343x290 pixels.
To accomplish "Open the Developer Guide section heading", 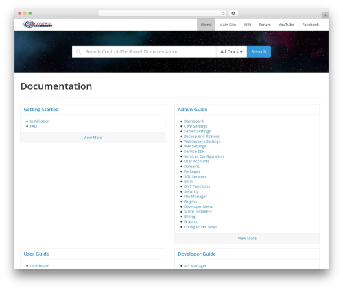I will point(197,254).
